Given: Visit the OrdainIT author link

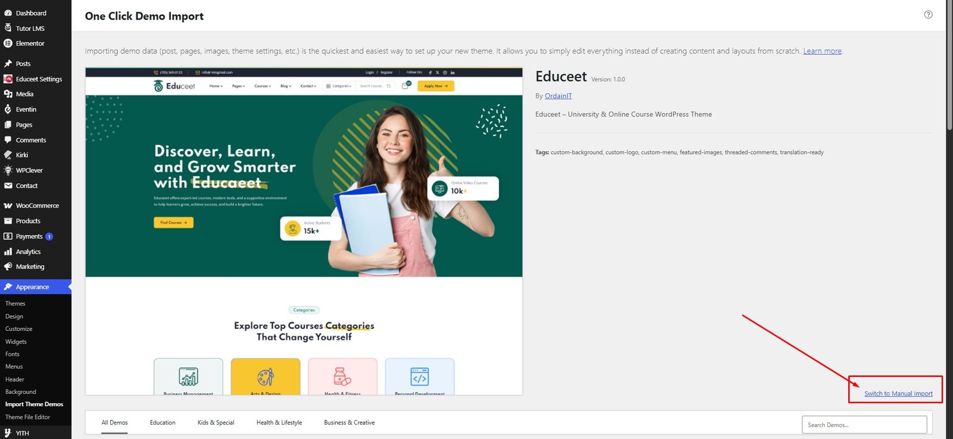Looking at the screenshot, I should coord(558,96).
